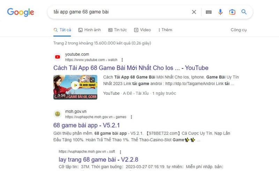
Task: Click the vuphapche.moh.gov.vn › soft URL
Action: [87, 151]
